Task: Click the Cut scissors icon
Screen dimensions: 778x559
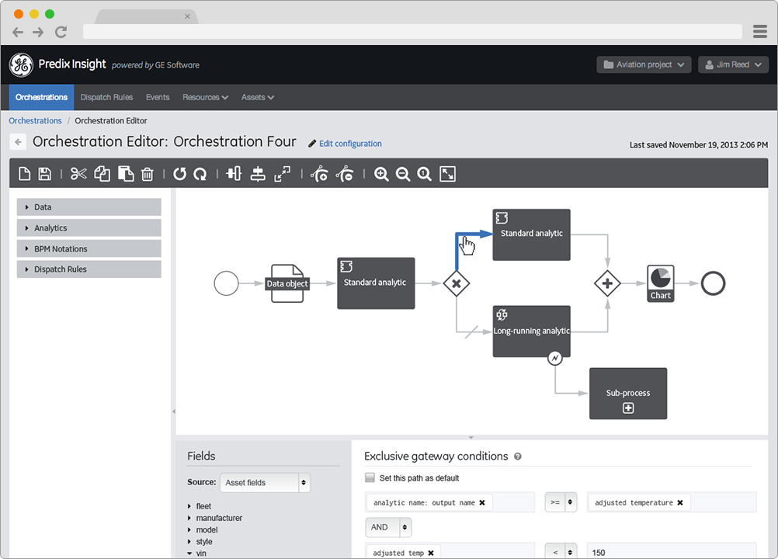Action: (78, 174)
